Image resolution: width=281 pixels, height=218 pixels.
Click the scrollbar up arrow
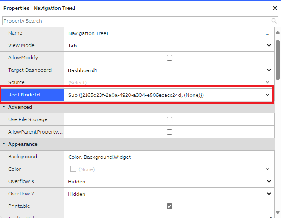click(x=278, y=32)
